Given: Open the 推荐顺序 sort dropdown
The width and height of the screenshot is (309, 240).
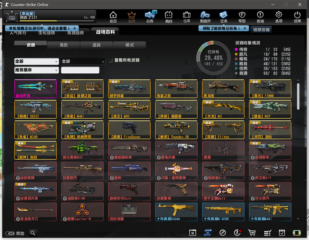Looking at the screenshot, I should [x=37, y=70].
